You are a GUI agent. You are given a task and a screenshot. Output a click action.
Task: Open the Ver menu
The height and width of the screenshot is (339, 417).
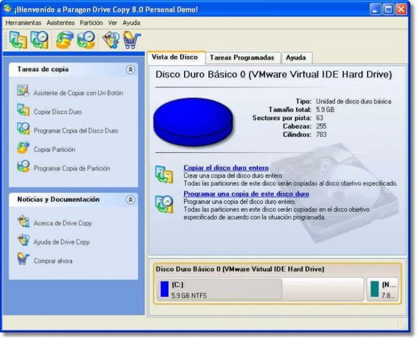pyautogui.click(x=112, y=23)
